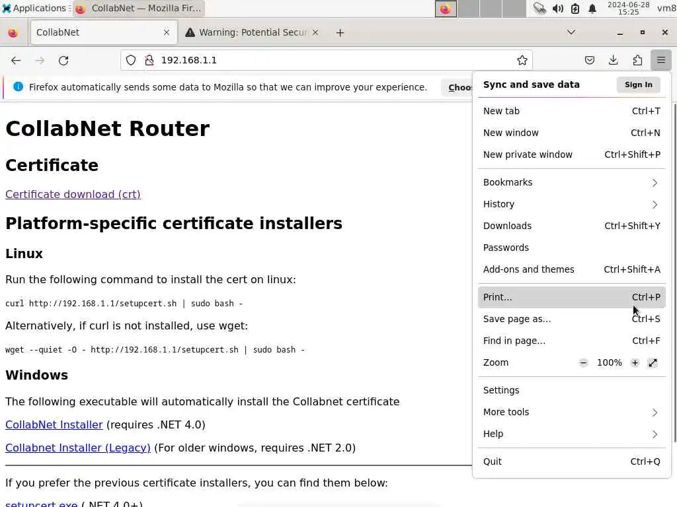Expand the Bookmarks submenu

pos(572,182)
